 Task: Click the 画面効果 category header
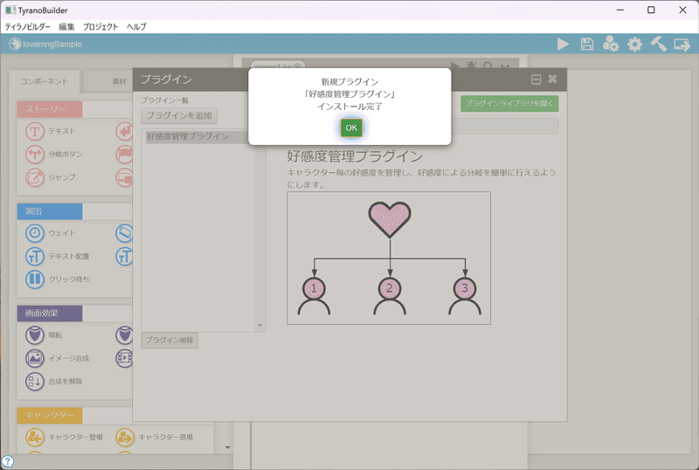(x=50, y=314)
